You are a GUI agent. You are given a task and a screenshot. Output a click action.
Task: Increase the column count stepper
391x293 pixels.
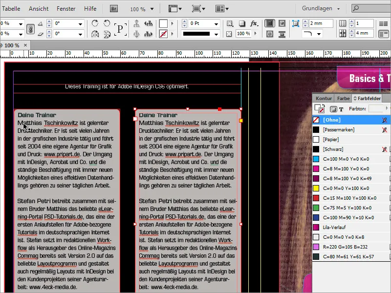(x=351, y=21)
